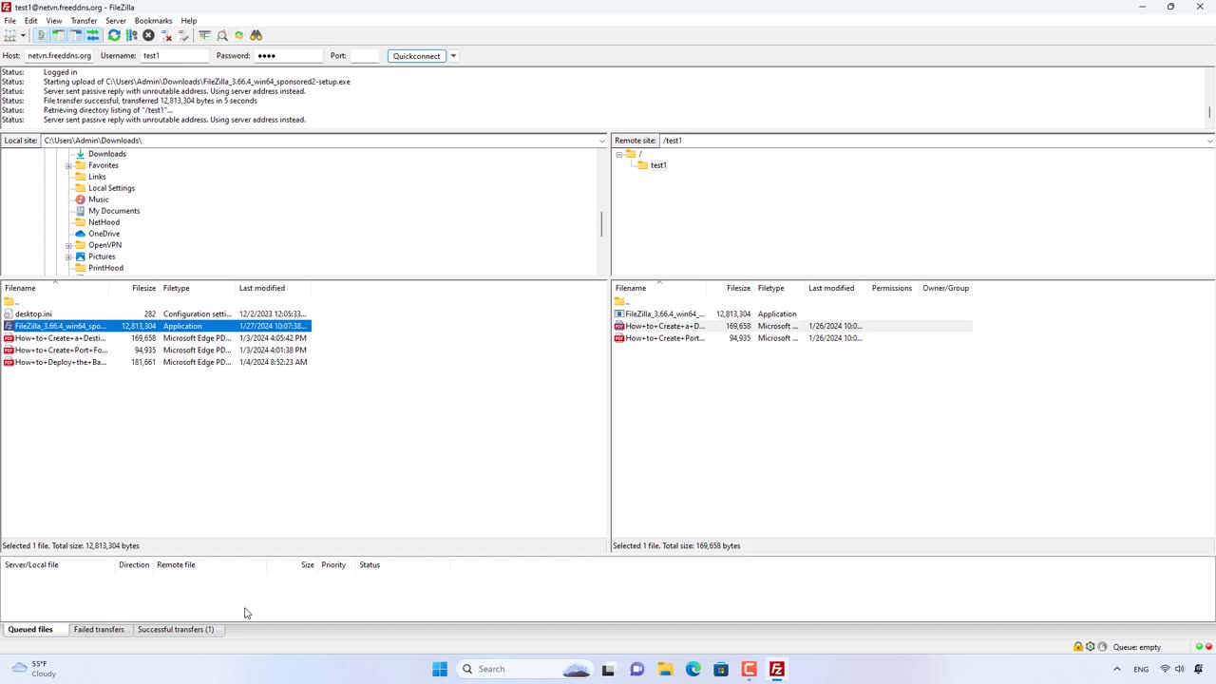Show hidden system tray icons
Screen dimensions: 1216x684
pos(1116,669)
